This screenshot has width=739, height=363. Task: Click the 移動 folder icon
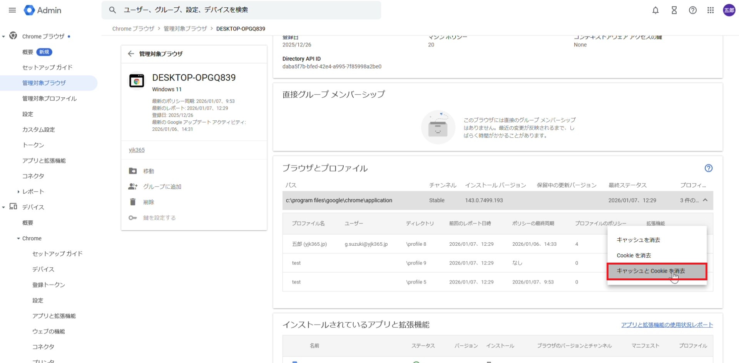pyautogui.click(x=133, y=171)
